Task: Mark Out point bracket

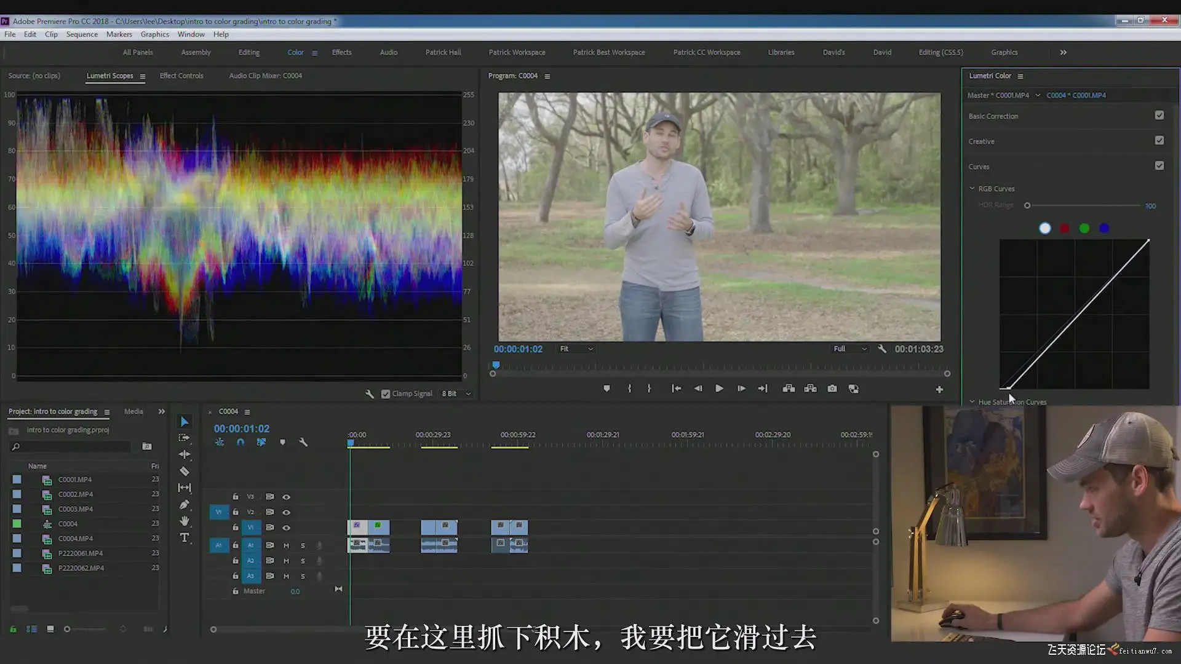Action: 649,389
